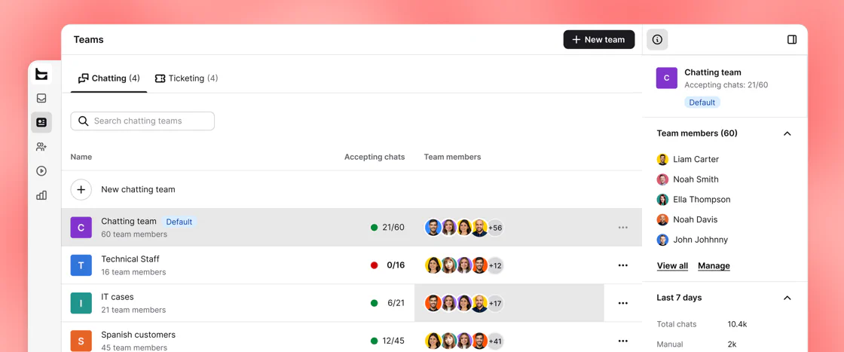The image size is (844, 352).
Task: Open the bar-chart reports sidebar icon
Action: point(41,195)
